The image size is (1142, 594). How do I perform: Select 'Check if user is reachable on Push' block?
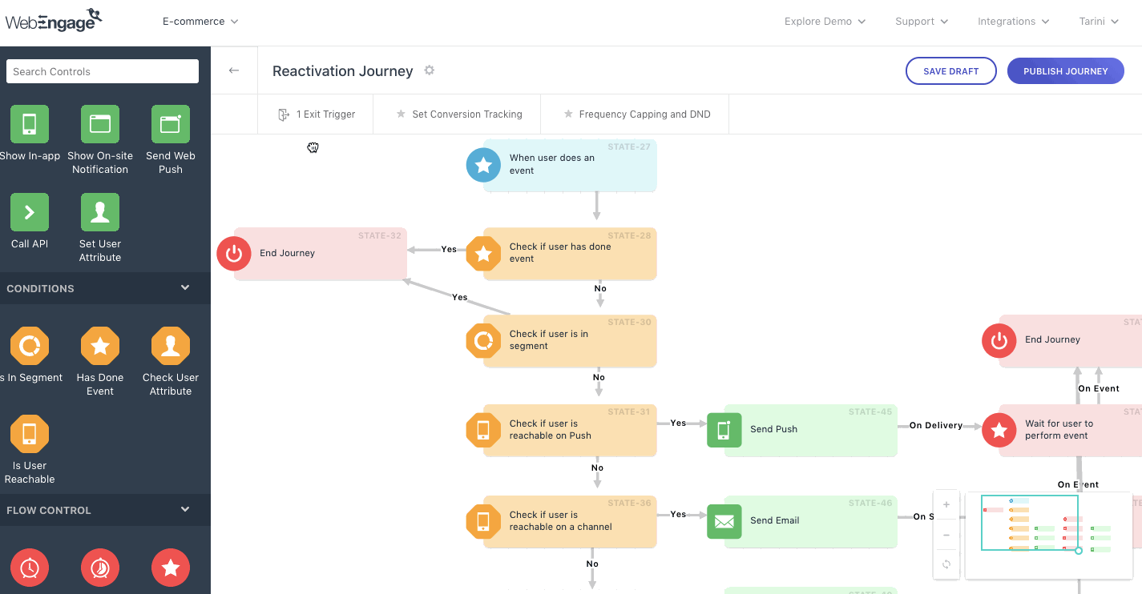[570, 431]
